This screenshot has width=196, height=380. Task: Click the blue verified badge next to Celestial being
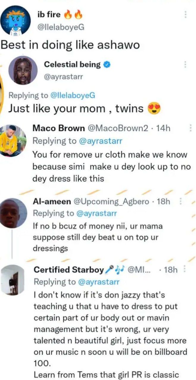point(106,64)
